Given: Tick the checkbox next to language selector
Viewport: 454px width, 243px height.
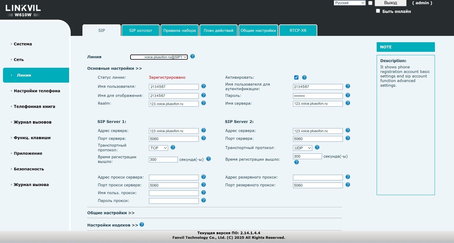Looking at the screenshot, I should pos(370,3).
